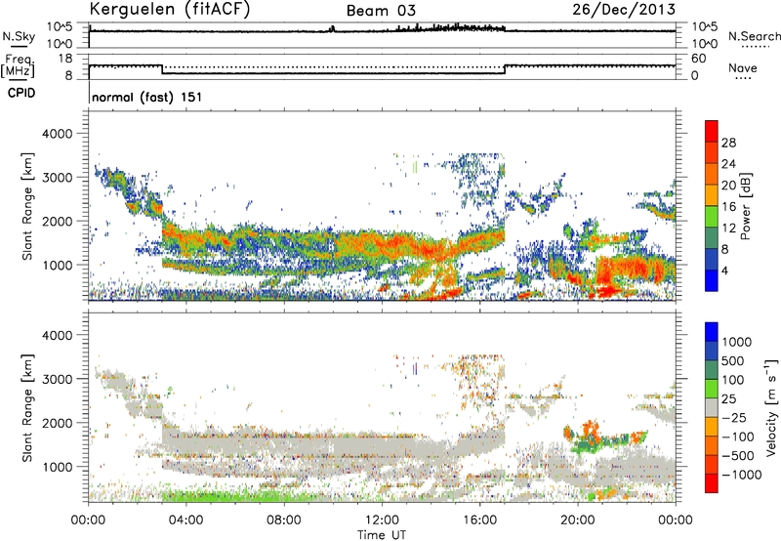Click the 'Kerguelen (fitACF)' plot title

point(169,9)
